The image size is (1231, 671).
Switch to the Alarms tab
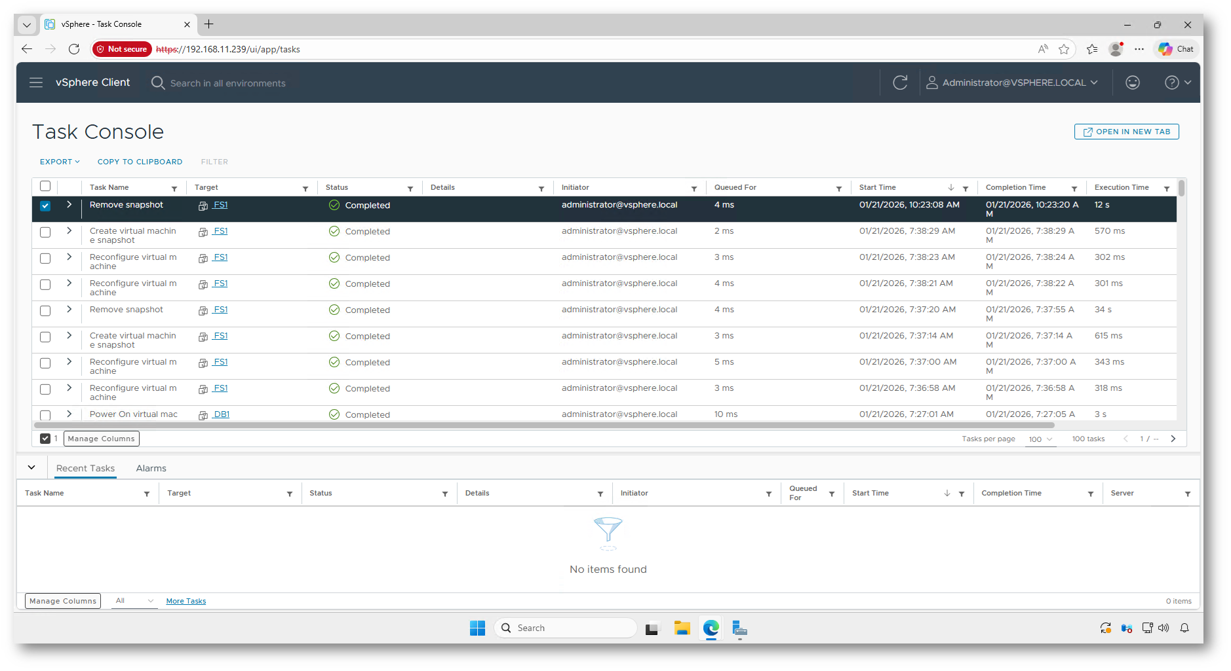pyautogui.click(x=151, y=468)
